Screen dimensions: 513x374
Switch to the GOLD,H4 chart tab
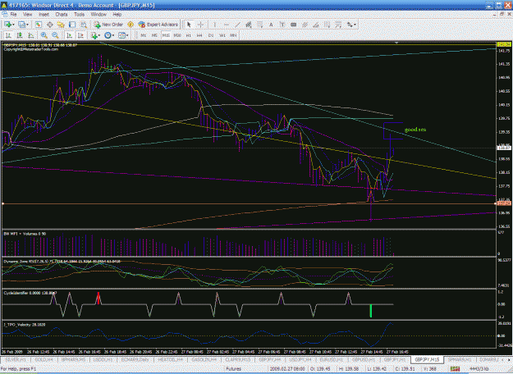(x=44, y=359)
